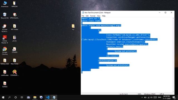Switch to Notepad taskbar button

click(54, 97)
